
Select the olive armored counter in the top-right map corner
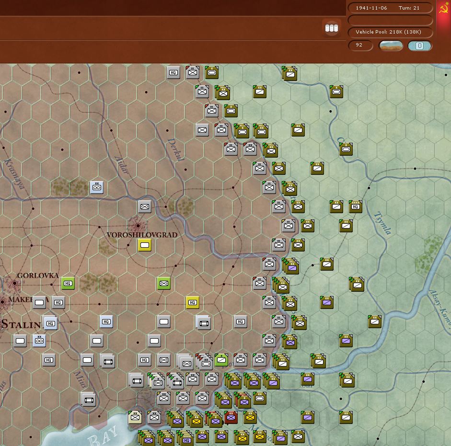click(x=336, y=91)
